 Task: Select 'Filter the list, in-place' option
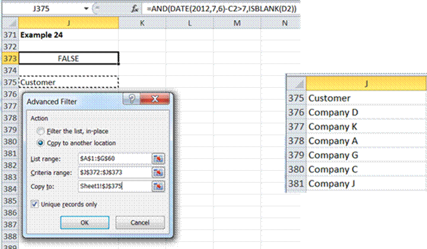tap(40, 131)
